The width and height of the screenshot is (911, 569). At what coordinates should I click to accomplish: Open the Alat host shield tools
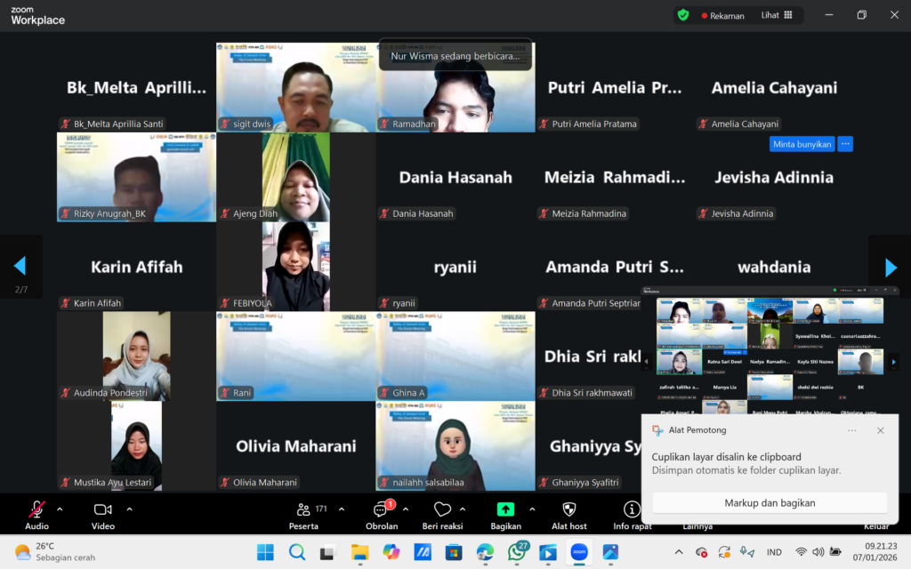click(x=569, y=510)
